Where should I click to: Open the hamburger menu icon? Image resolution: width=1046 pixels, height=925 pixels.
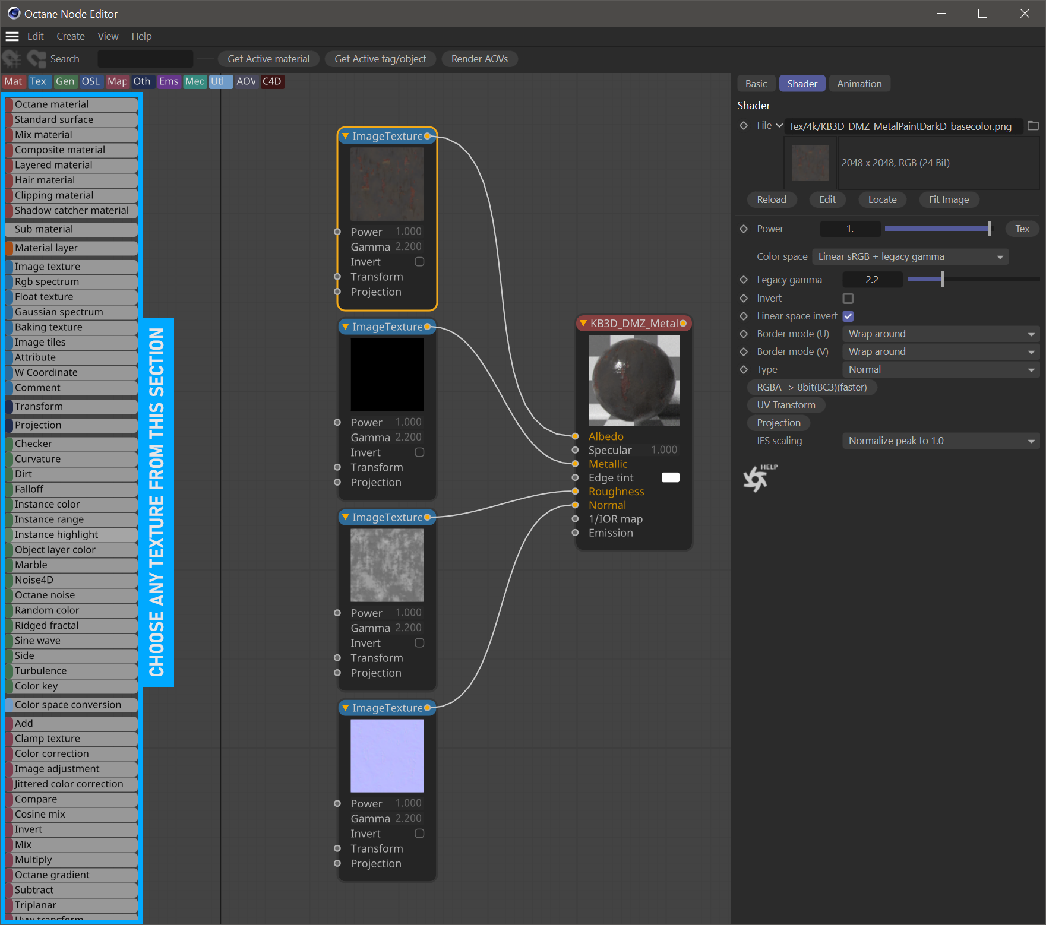click(x=12, y=36)
